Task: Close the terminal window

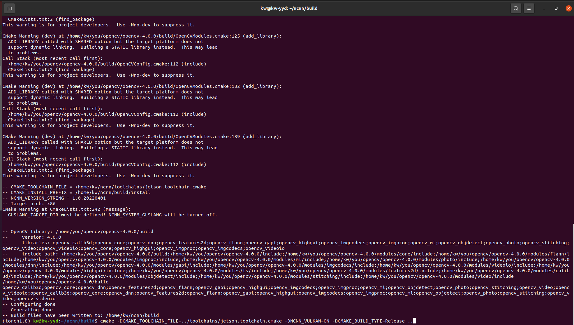Action: (568, 8)
